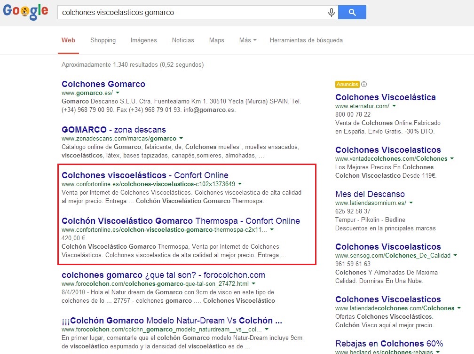Open the Noticias tab
Viewport: 474px width, 354px height.
click(183, 40)
